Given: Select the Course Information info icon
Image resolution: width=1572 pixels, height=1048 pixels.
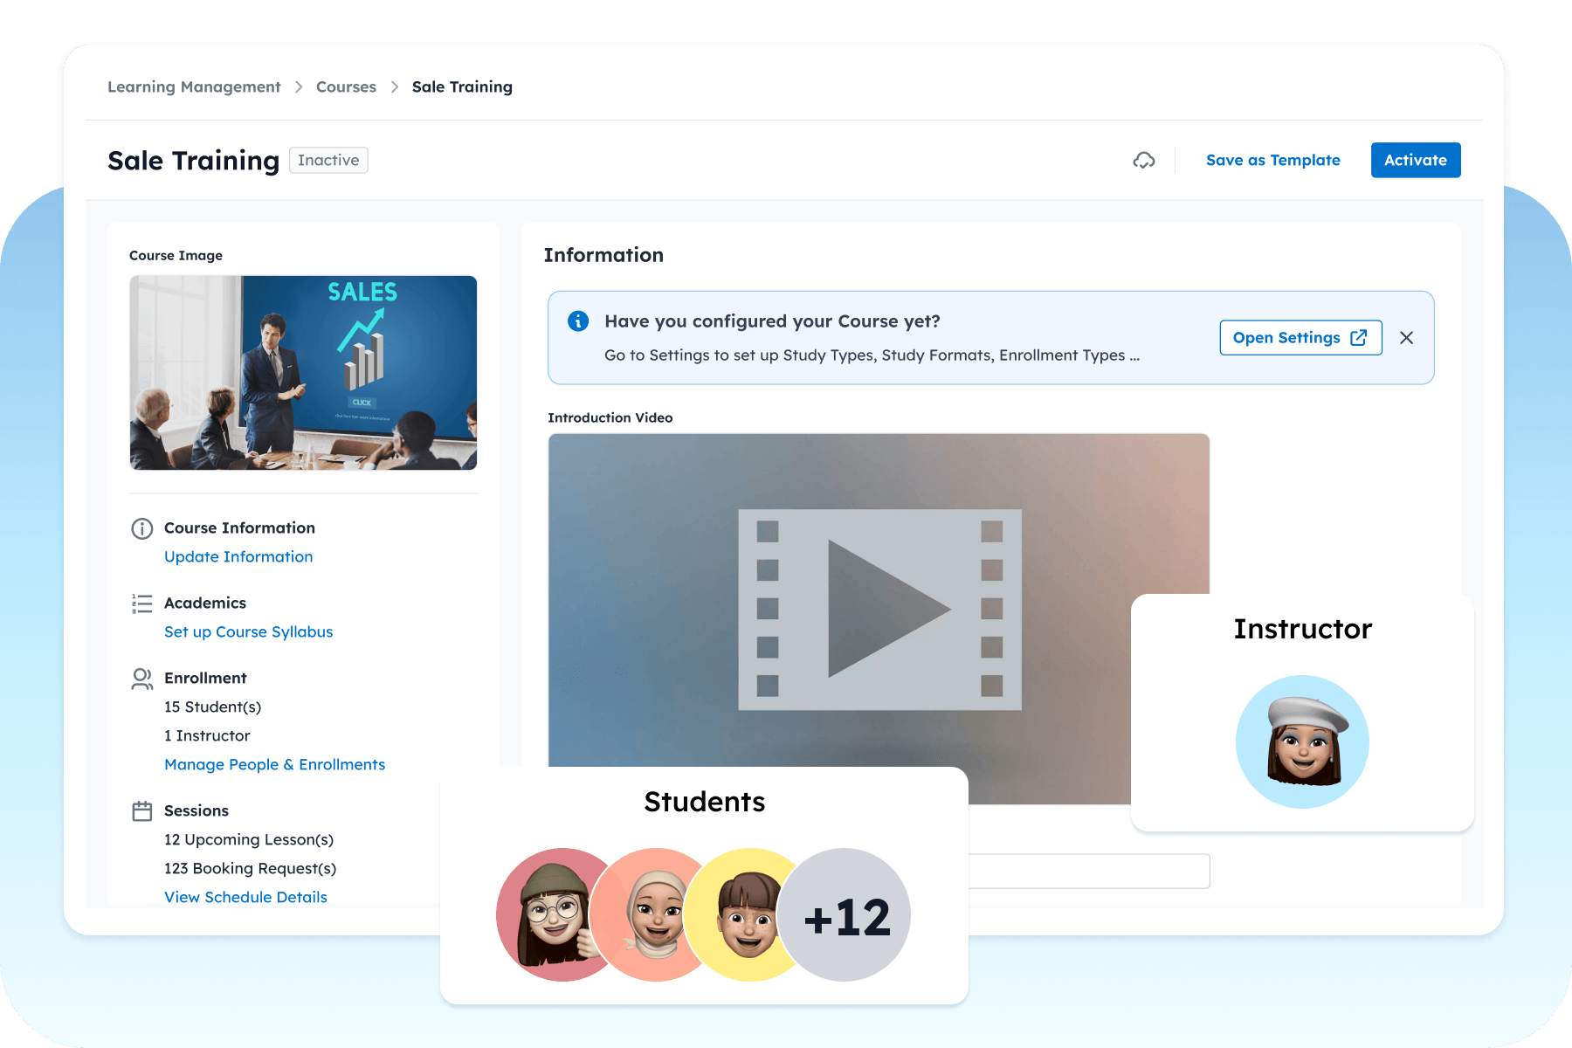Looking at the screenshot, I should click(x=141, y=527).
